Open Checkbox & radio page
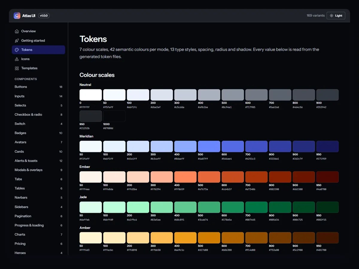Viewport: 359px width, 269px height. point(38,114)
